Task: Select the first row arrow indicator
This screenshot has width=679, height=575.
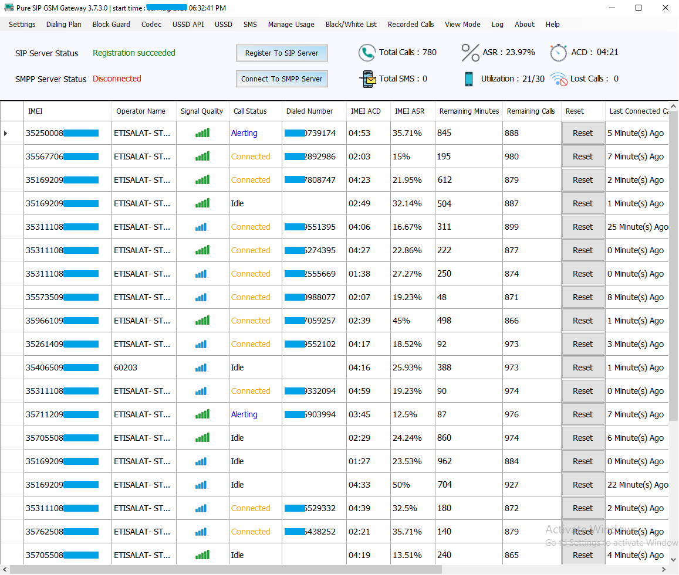Action: point(6,133)
